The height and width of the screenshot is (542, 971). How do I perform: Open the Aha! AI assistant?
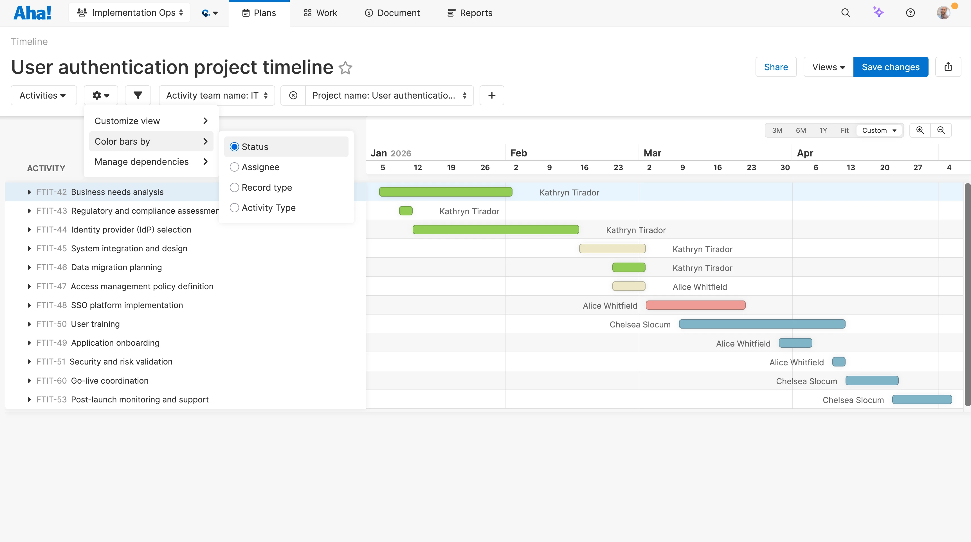pos(878,12)
